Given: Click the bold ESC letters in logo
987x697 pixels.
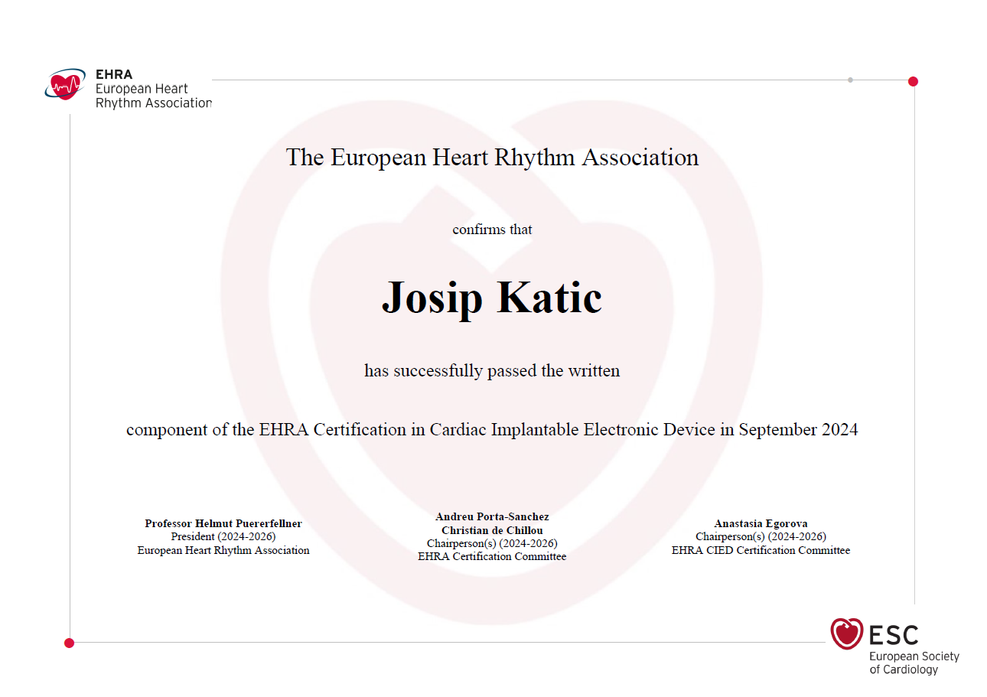Looking at the screenshot, I should pyautogui.click(x=894, y=635).
